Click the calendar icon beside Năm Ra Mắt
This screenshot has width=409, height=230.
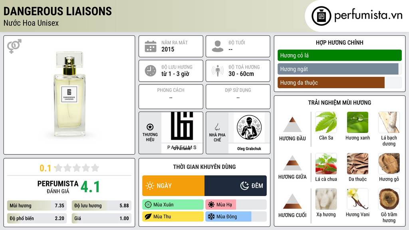click(x=151, y=46)
